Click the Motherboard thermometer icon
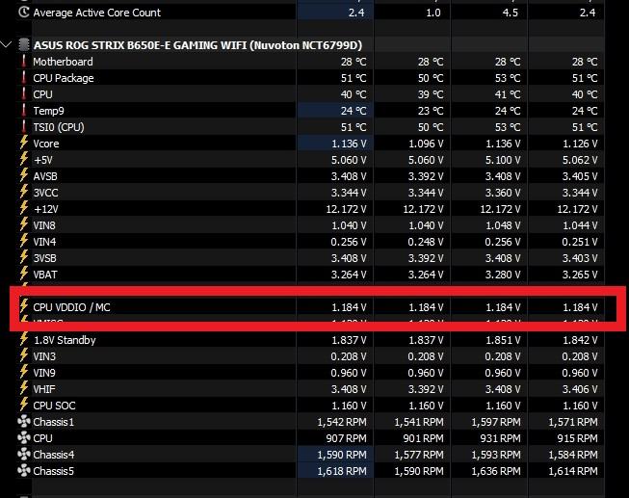 click(24, 62)
